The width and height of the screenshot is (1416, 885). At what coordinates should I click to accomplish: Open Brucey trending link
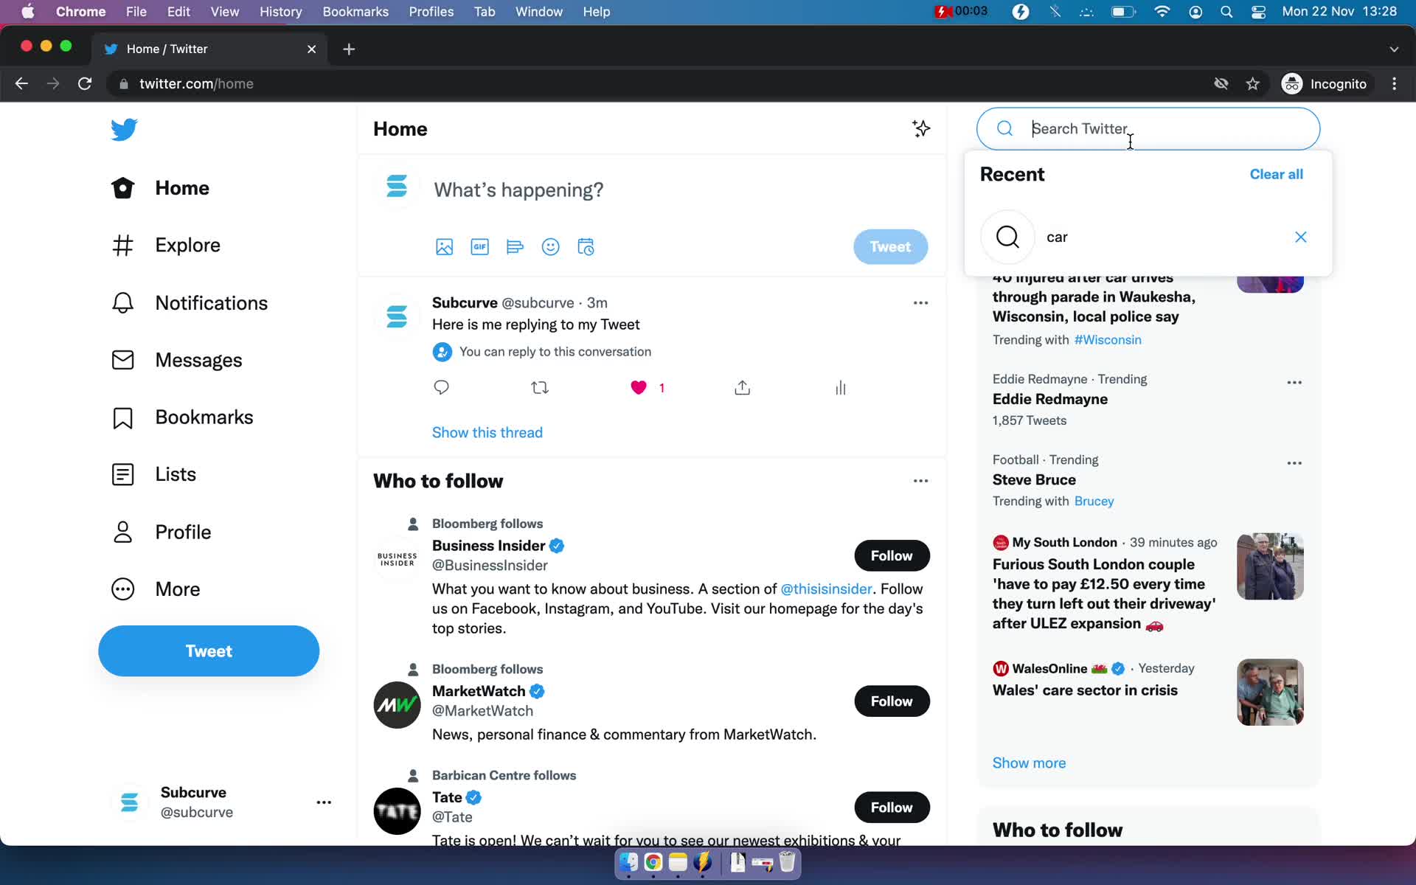pyautogui.click(x=1094, y=502)
